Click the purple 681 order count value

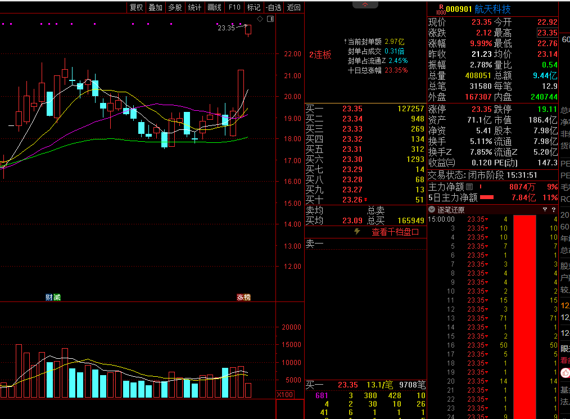tap(322, 395)
